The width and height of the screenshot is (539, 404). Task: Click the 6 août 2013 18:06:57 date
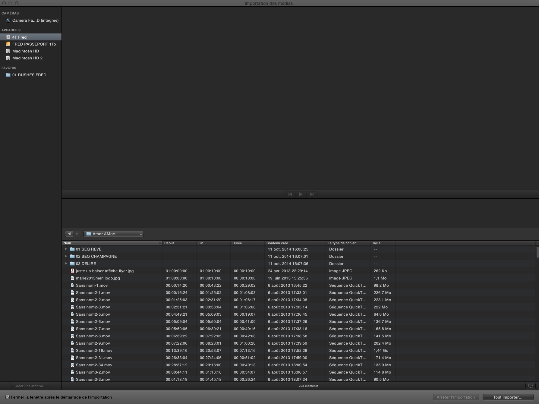click(287, 372)
